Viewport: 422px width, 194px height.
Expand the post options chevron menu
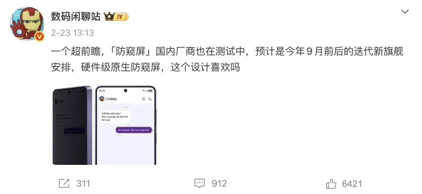tap(405, 12)
